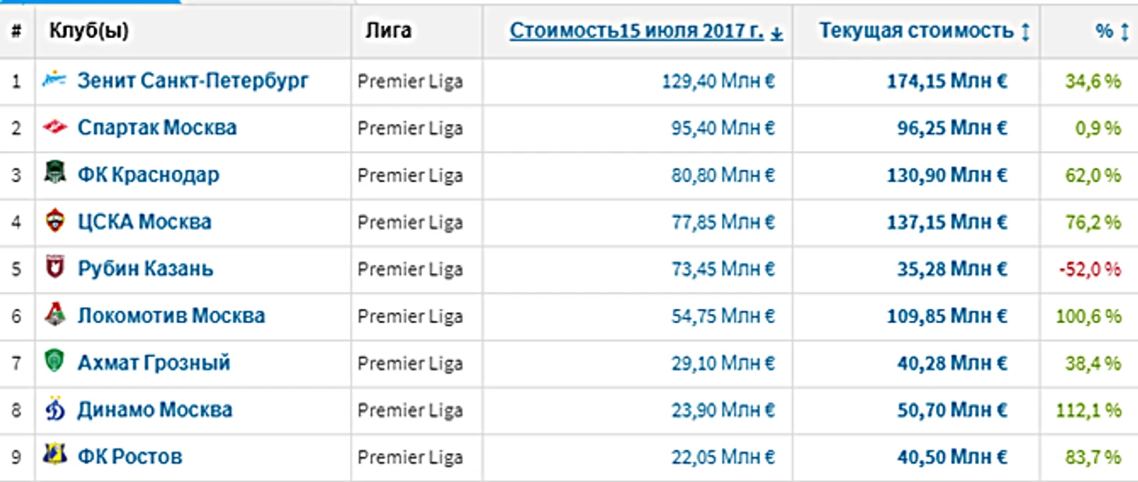Open Ахмат Грозный club link

[154, 363]
